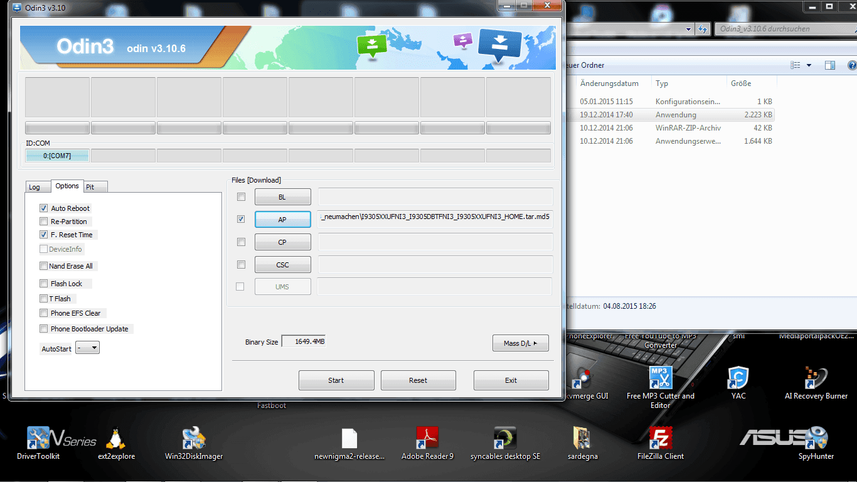Toggle the Explorer preview pane icon
Image resolution: width=857 pixels, height=482 pixels.
point(830,65)
